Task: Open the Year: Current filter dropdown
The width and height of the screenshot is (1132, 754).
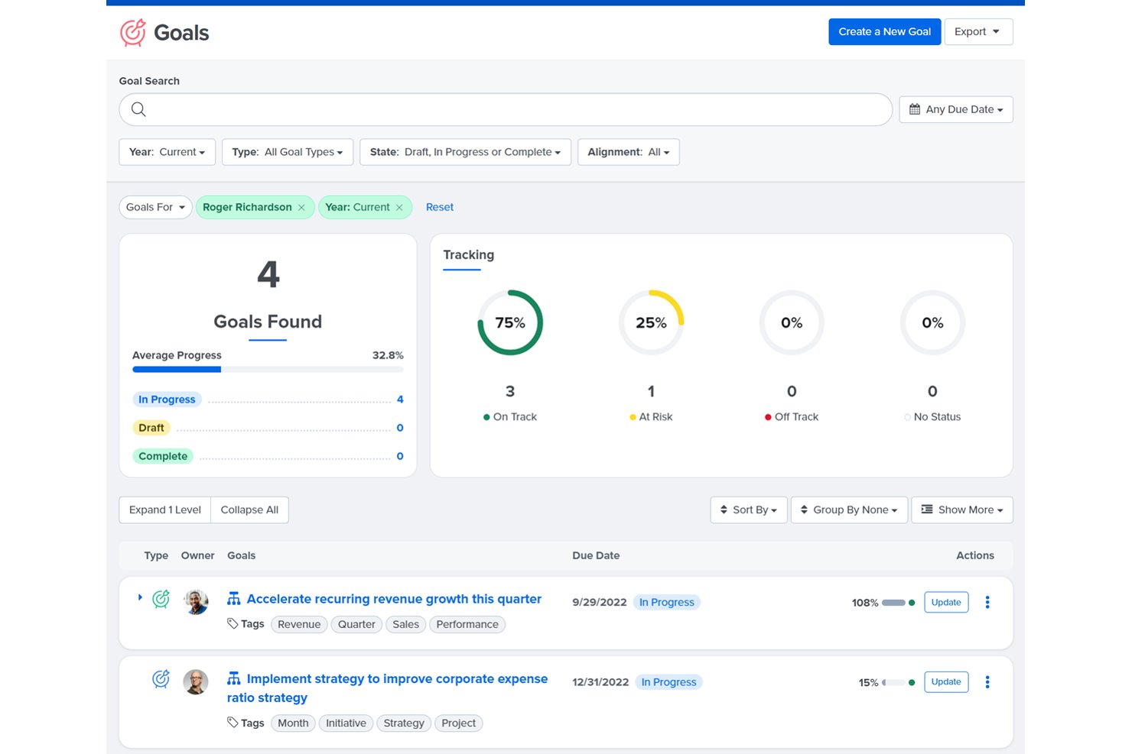Action: coord(167,152)
